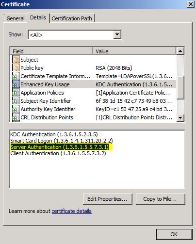Click the RSA (2048 Bits) value
The height and width of the screenshot is (244, 196).
(114, 68)
